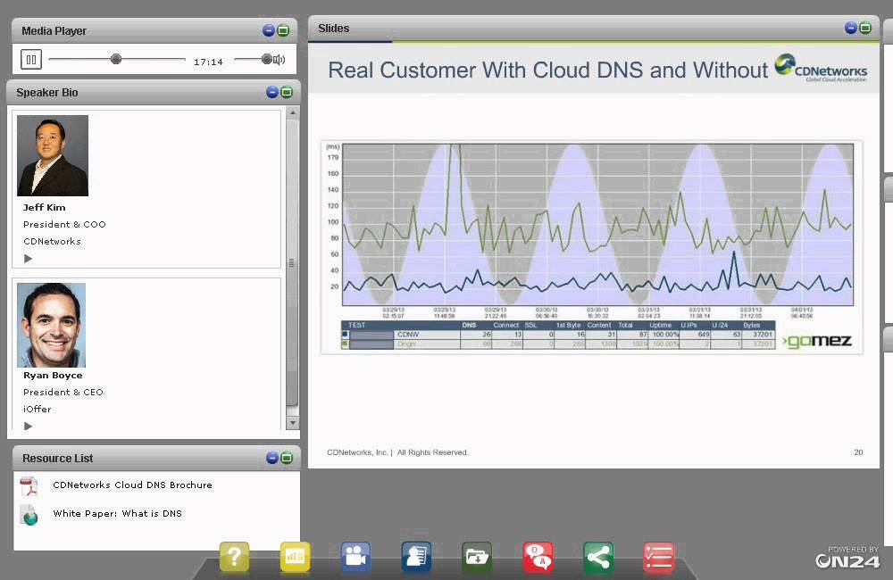Open the green Share widget
The height and width of the screenshot is (580, 893).
click(x=598, y=557)
